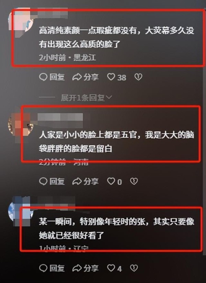Open third commenter's blue avatar profile
206x283 pixels.
(21, 211)
